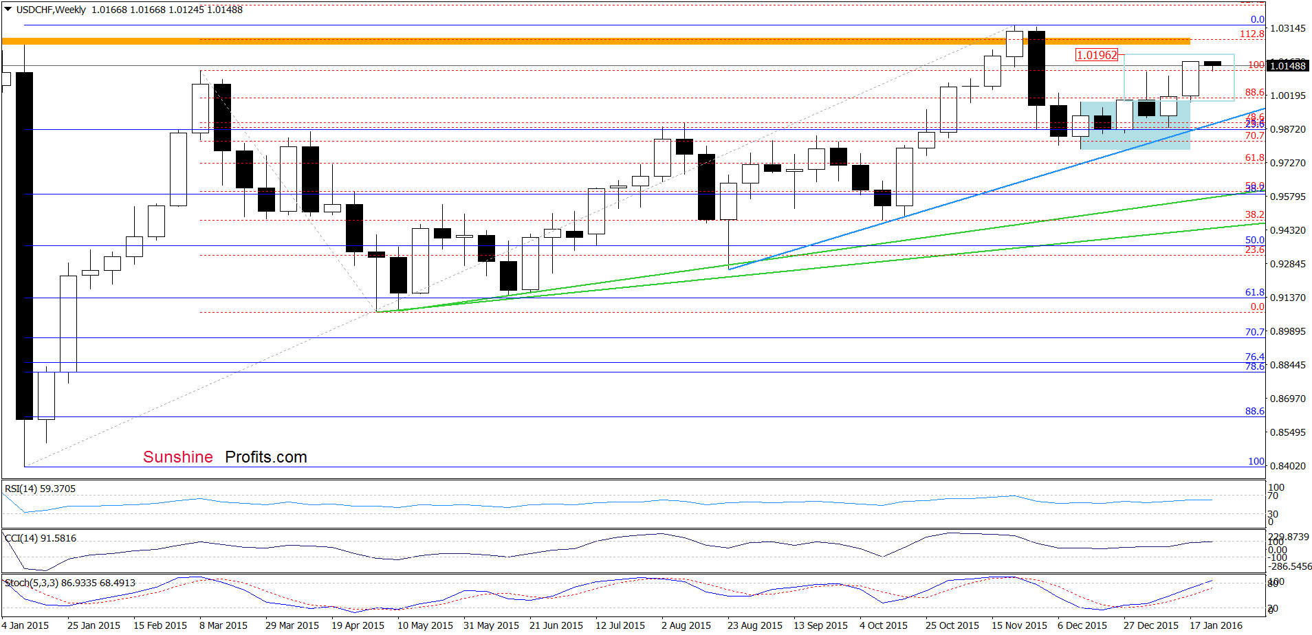Click the blue 70.7 retracement label near 0.89895

pyautogui.click(x=1255, y=331)
